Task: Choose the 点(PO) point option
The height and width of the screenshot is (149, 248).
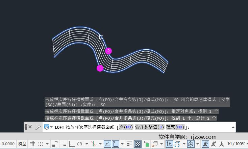Action: click(126, 127)
